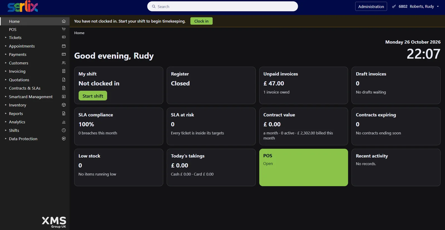Image resolution: width=445 pixels, height=230 pixels.
Task: Click the Tickets ticket icon
Action: tap(64, 37)
